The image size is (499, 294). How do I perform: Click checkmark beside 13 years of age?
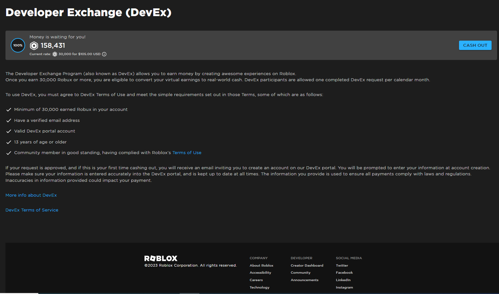click(x=9, y=142)
